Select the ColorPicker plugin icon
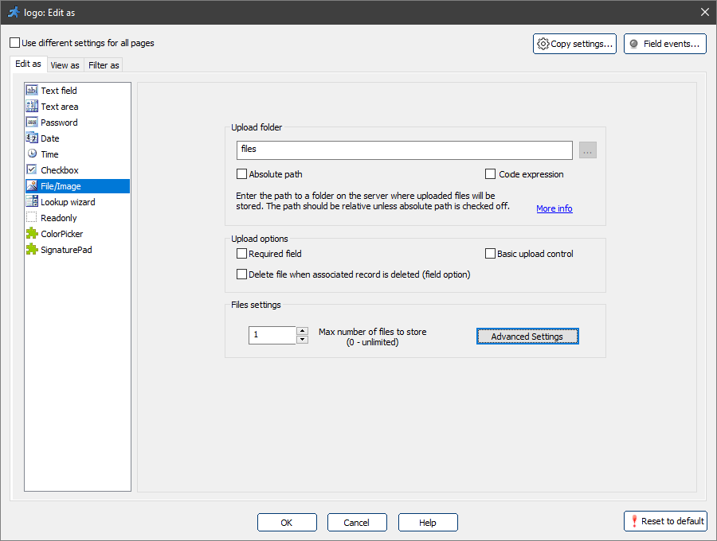This screenshot has width=717, height=541. pyautogui.click(x=32, y=234)
